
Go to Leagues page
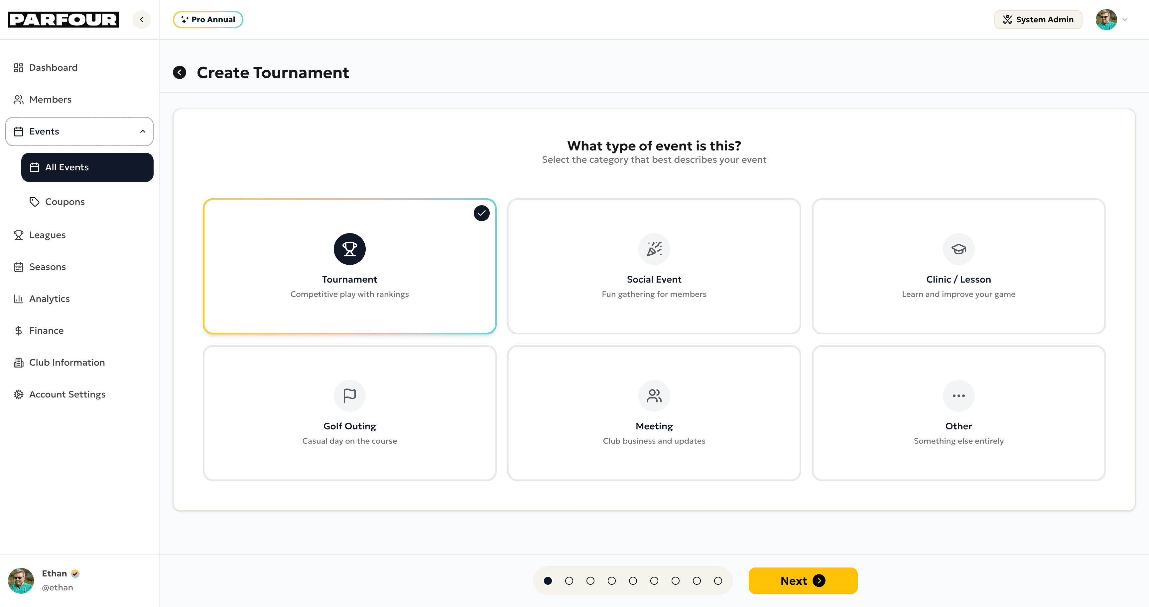[x=47, y=235]
